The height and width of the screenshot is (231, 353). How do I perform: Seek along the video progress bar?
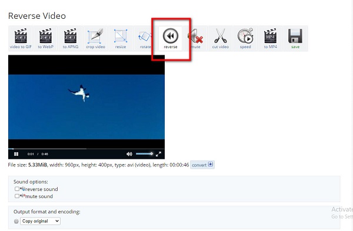(86, 149)
